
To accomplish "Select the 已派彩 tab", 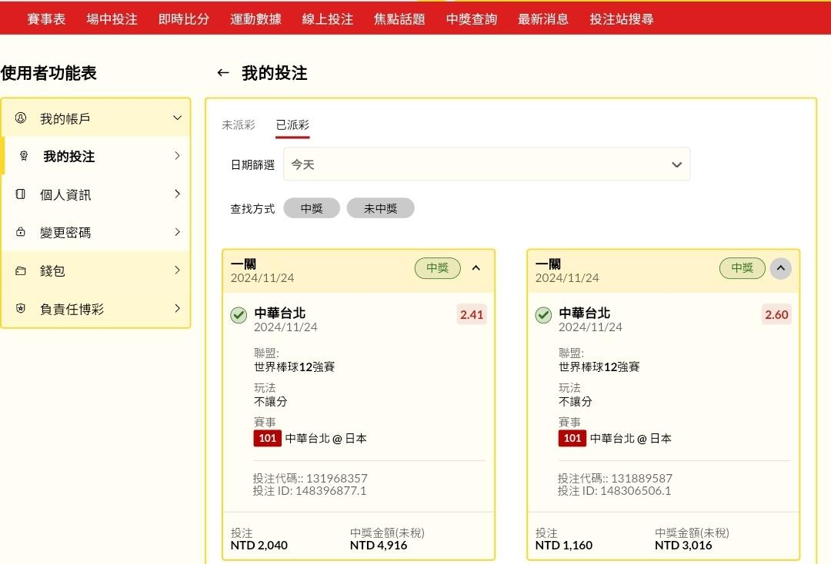I will [x=292, y=124].
